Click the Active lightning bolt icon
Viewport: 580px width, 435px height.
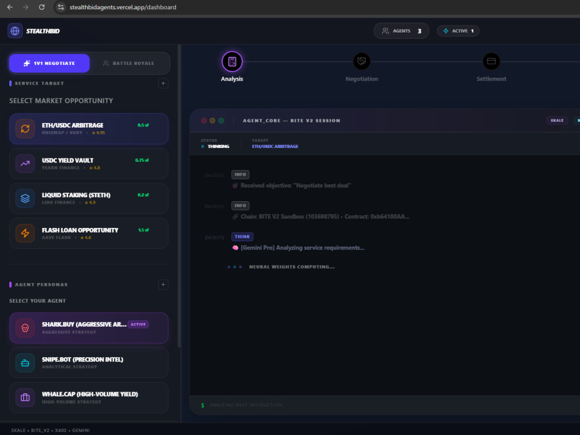click(445, 31)
